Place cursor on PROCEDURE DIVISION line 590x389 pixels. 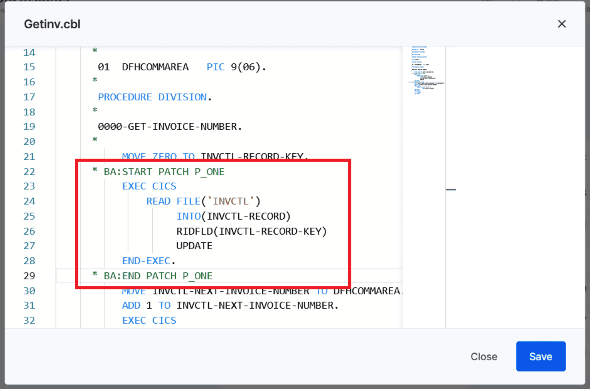click(x=155, y=97)
